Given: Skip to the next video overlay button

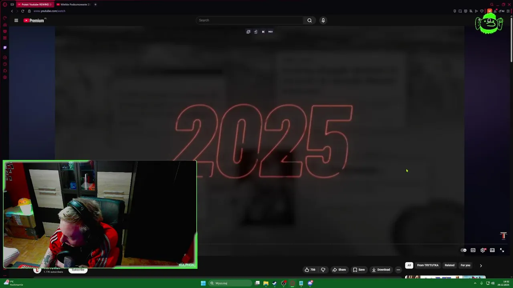Looking at the screenshot, I should [263, 32].
